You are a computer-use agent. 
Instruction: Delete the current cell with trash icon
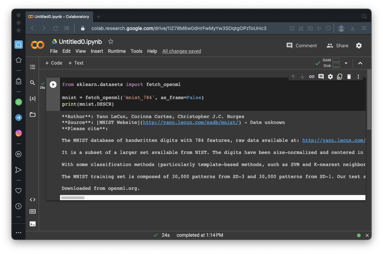click(x=349, y=77)
